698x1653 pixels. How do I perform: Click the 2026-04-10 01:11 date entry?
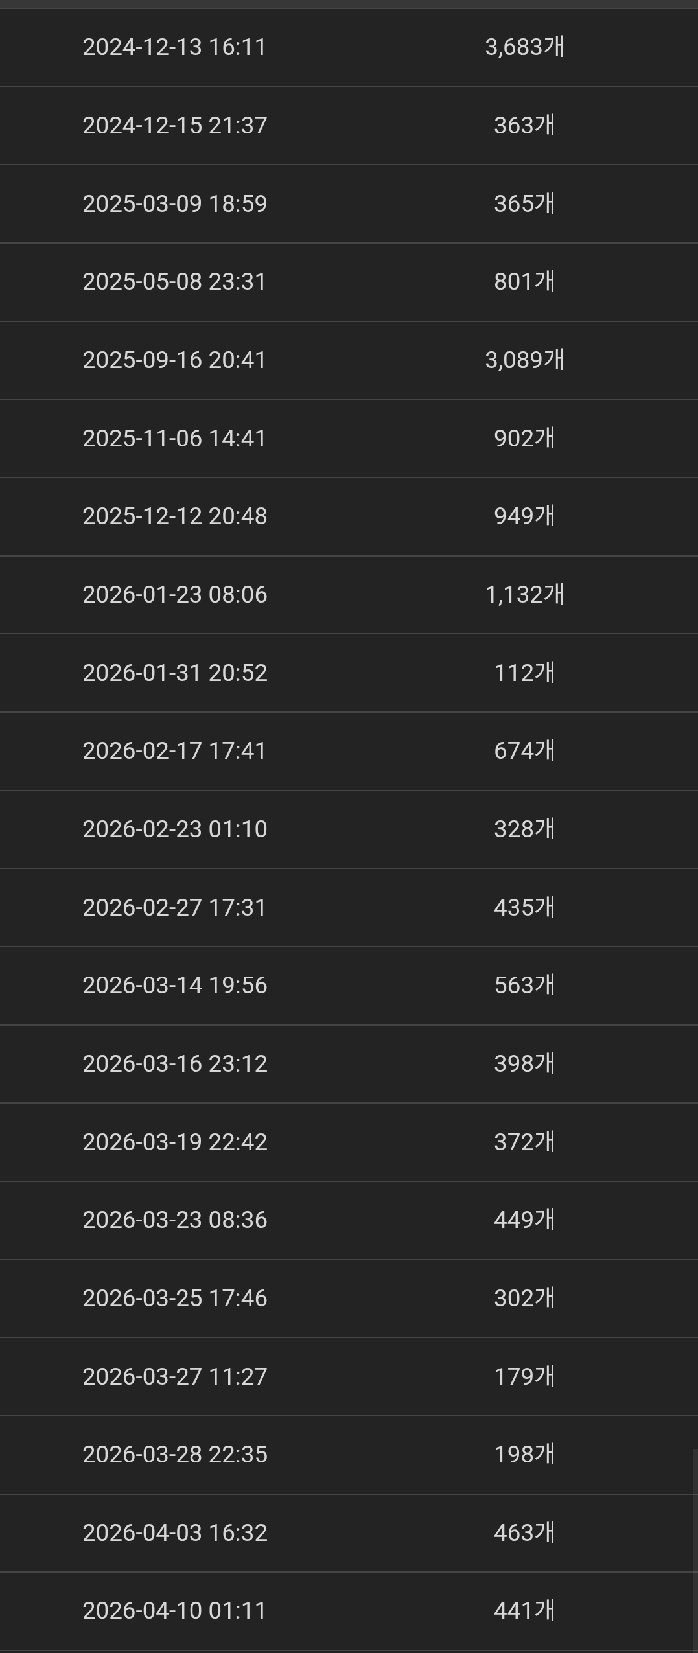point(174,1610)
